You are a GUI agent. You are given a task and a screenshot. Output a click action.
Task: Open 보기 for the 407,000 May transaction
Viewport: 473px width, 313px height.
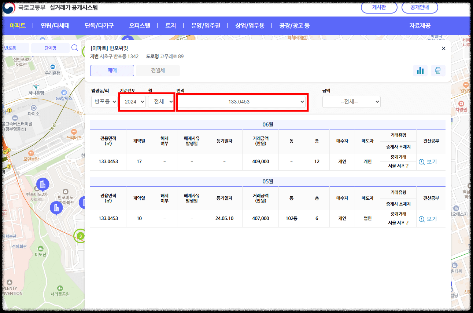428,219
